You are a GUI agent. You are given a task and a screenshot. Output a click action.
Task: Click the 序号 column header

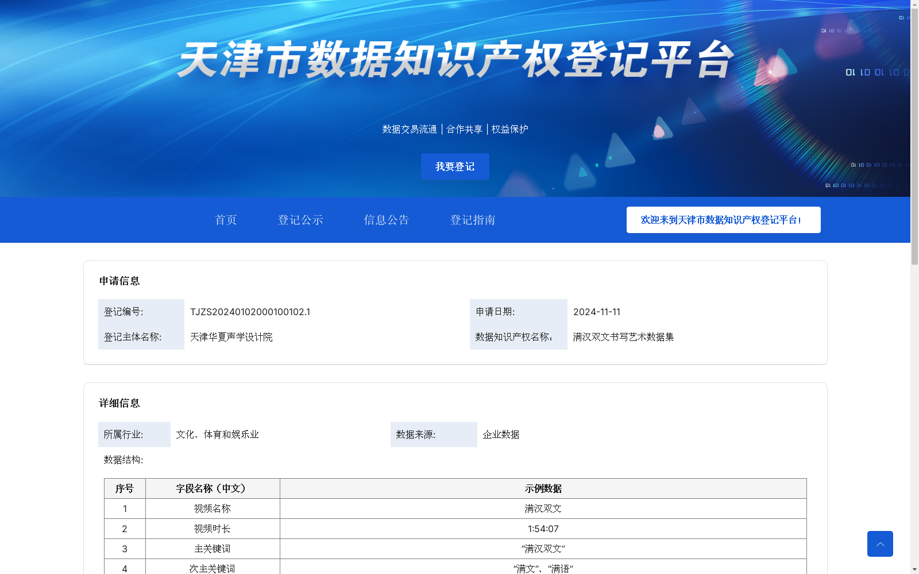pos(125,488)
